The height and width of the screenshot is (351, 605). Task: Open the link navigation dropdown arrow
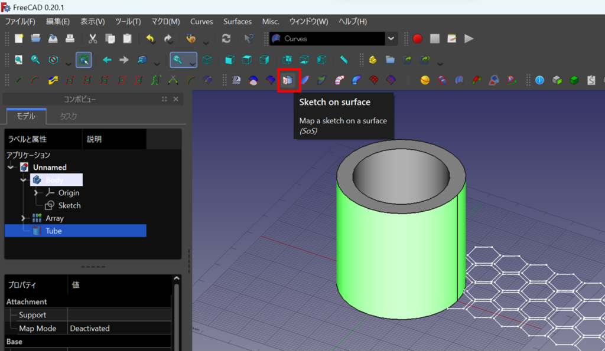coord(157,63)
